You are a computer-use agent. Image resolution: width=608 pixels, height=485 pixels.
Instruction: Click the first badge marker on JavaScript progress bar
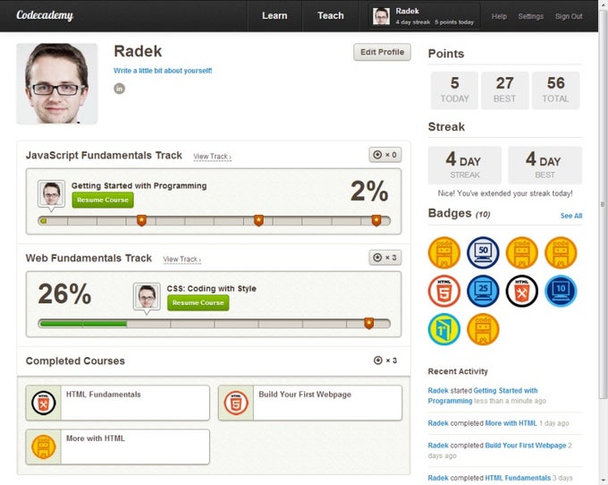tap(141, 220)
